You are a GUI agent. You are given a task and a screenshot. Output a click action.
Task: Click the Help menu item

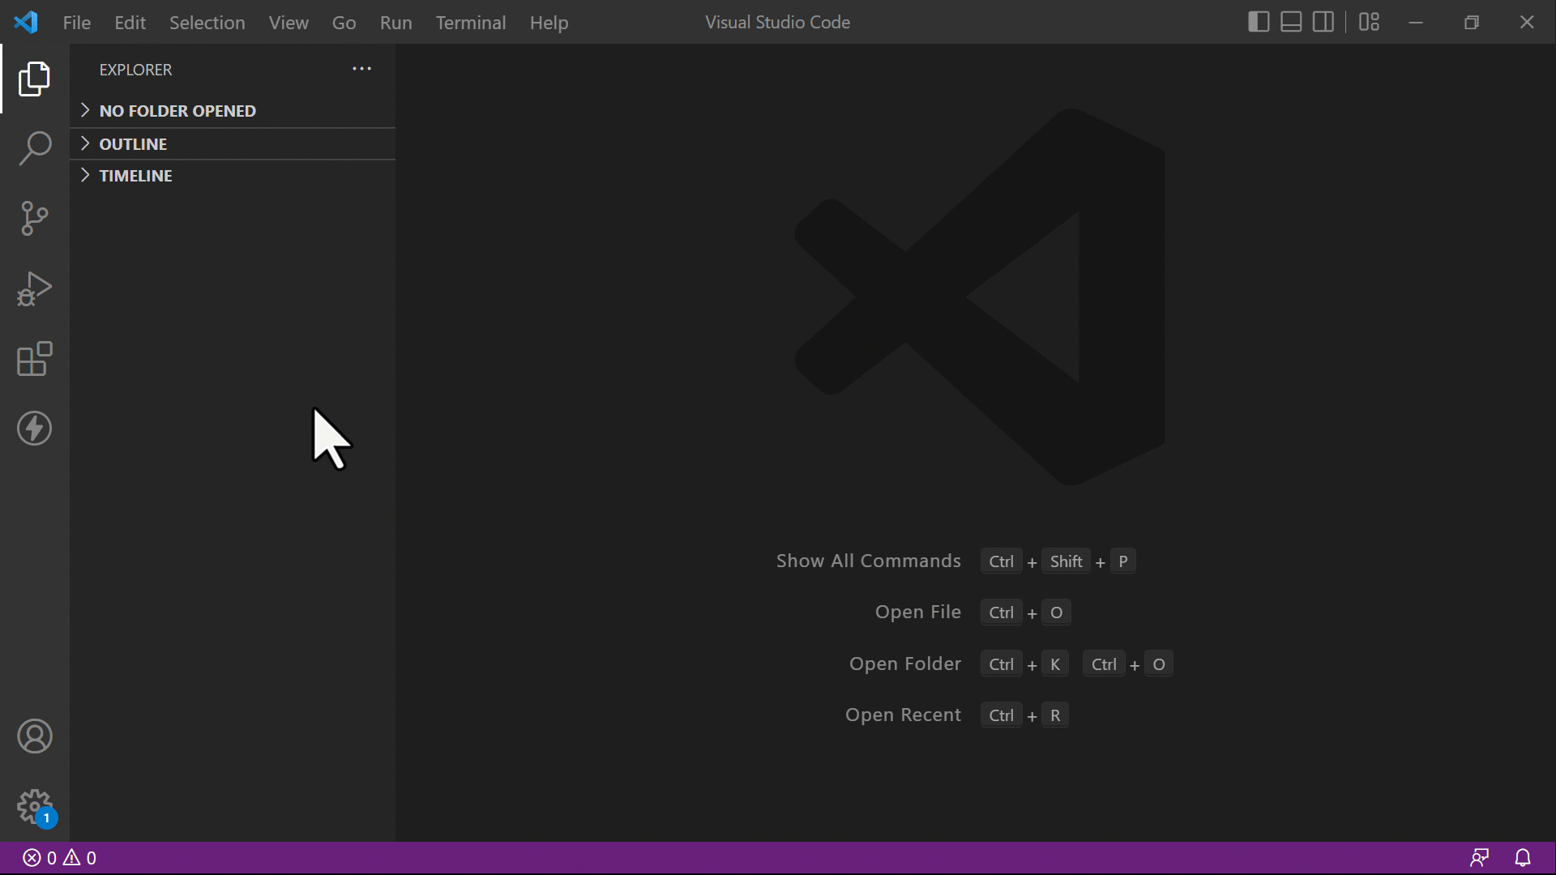549,21
